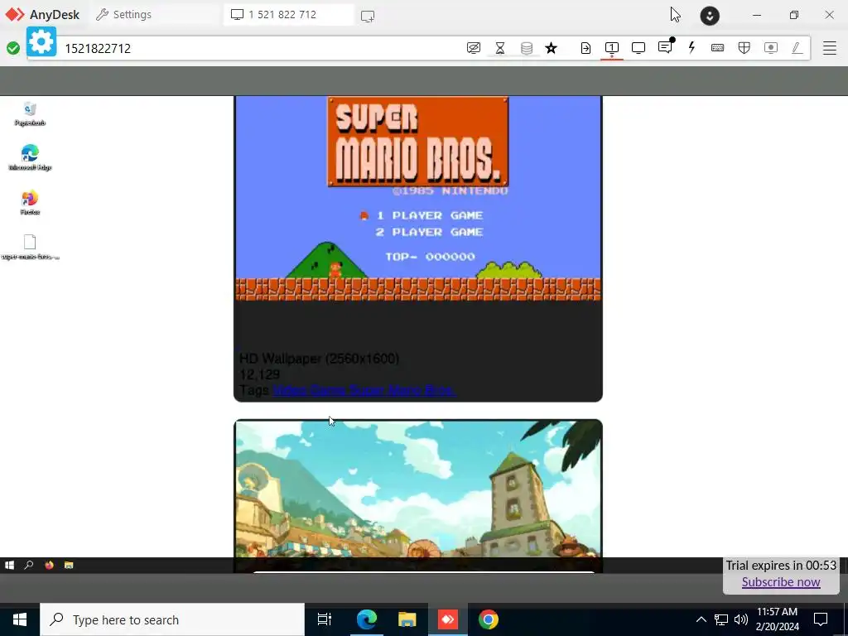The image size is (848, 636).
Task: Select remote monitor 1 icon
Action: coord(612,48)
